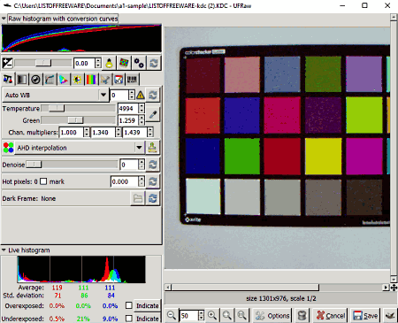Open the Grayscale tab
This screenshot has width=398, height=323.
coord(22,80)
